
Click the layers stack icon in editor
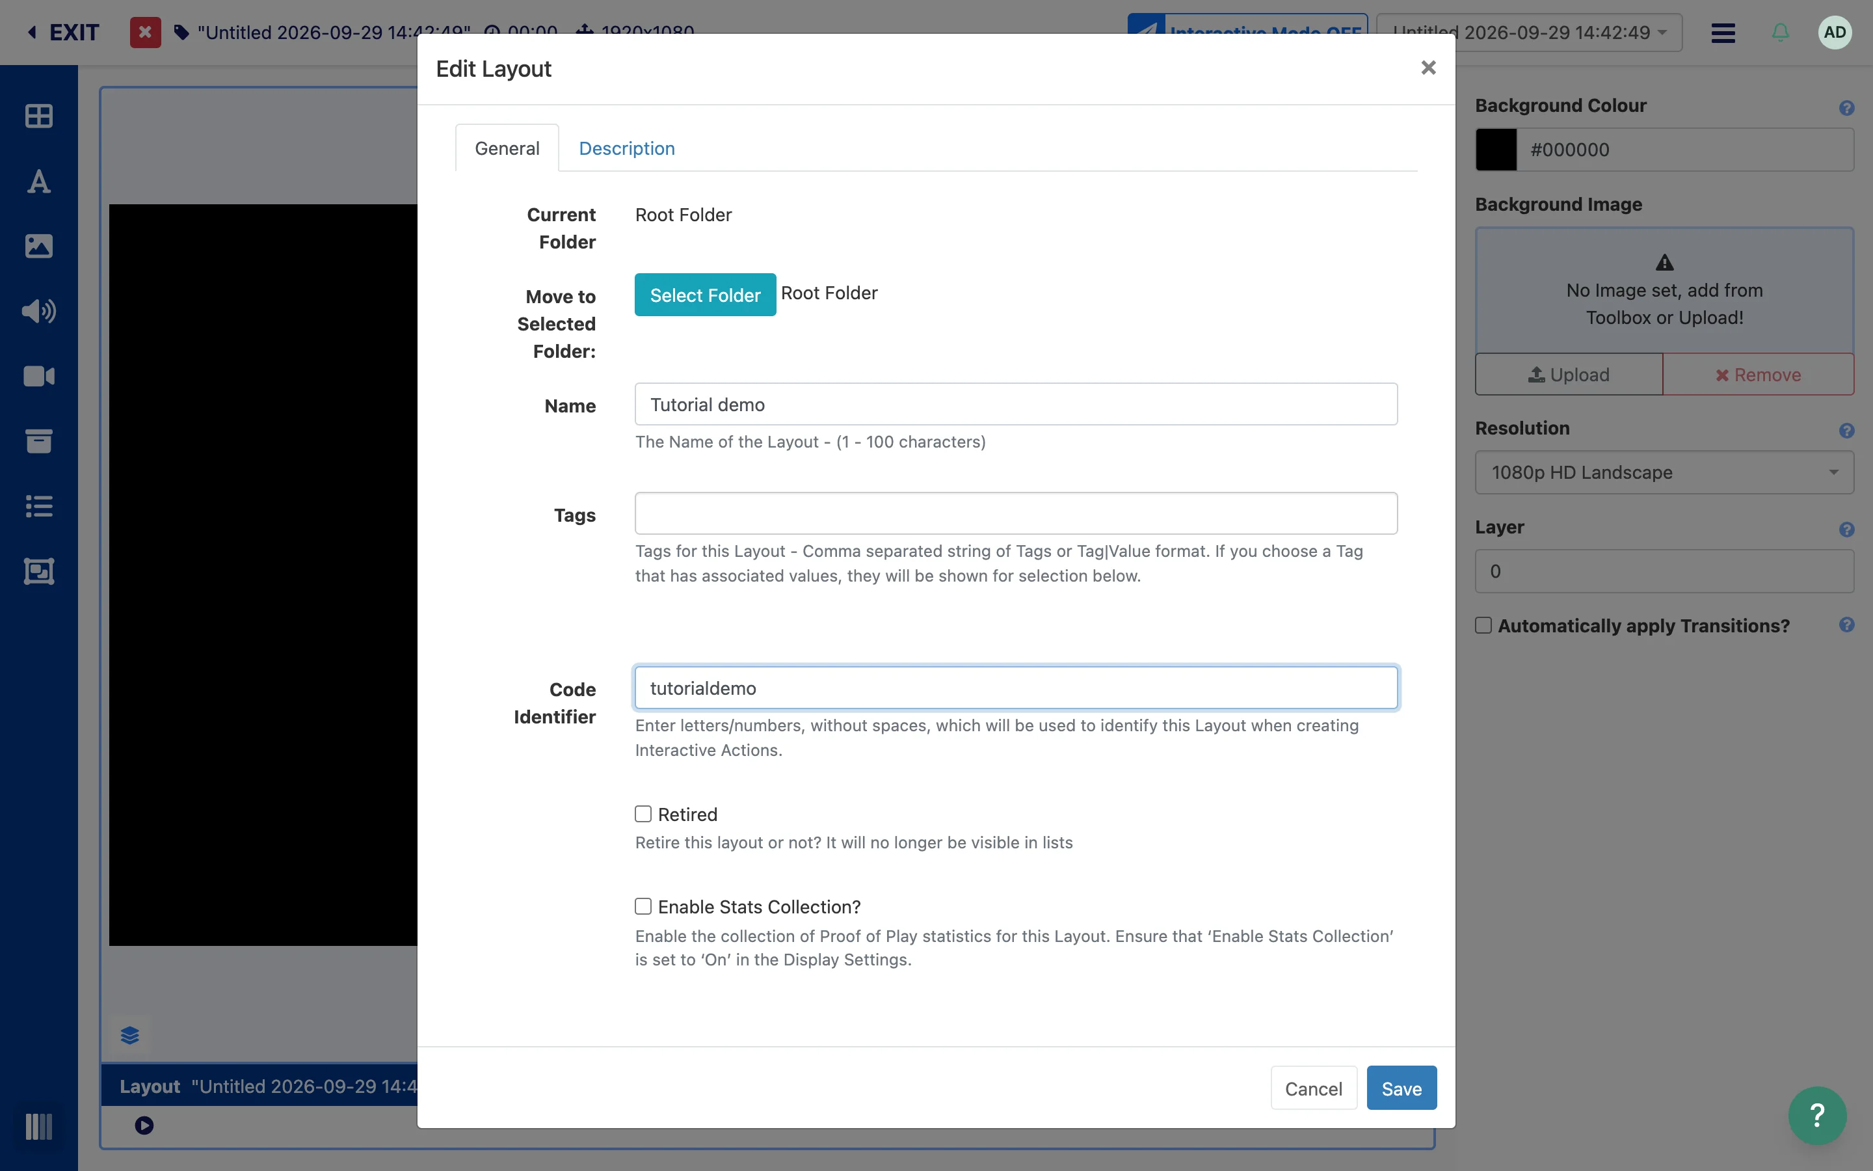(x=130, y=1036)
